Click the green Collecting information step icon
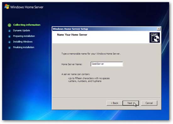This screenshot has height=124, width=173. point(9,25)
